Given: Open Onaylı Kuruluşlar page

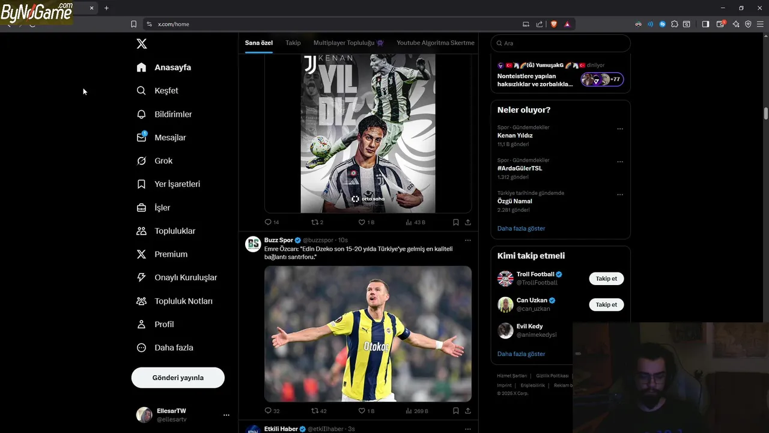Looking at the screenshot, I should click(177, 278).
